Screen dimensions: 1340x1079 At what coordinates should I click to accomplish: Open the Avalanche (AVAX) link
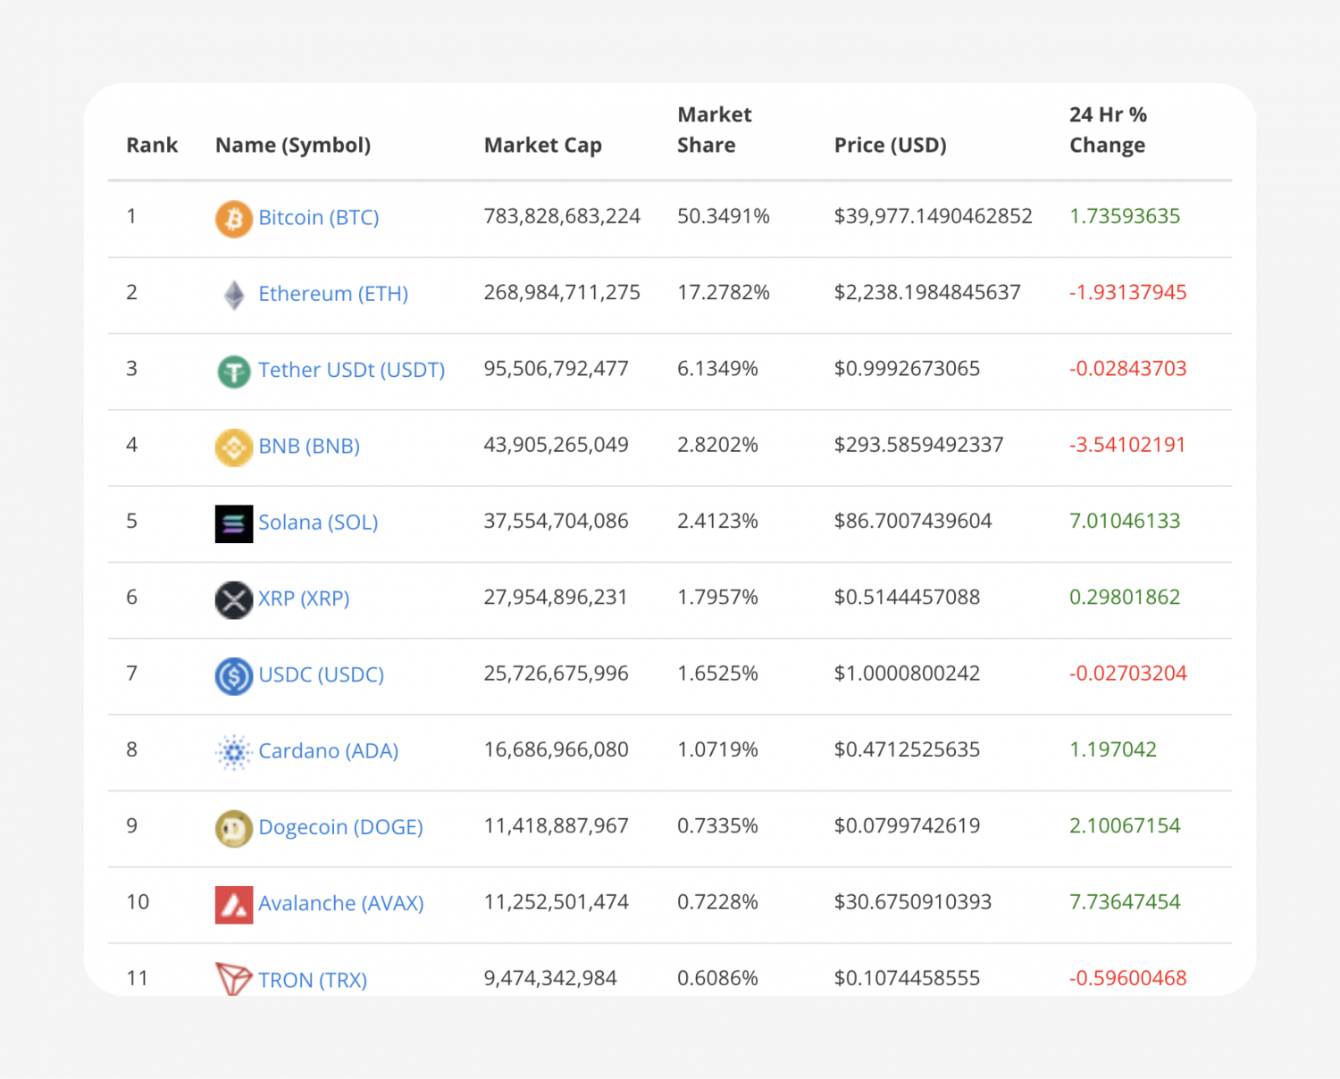click(x=341, y=903)
